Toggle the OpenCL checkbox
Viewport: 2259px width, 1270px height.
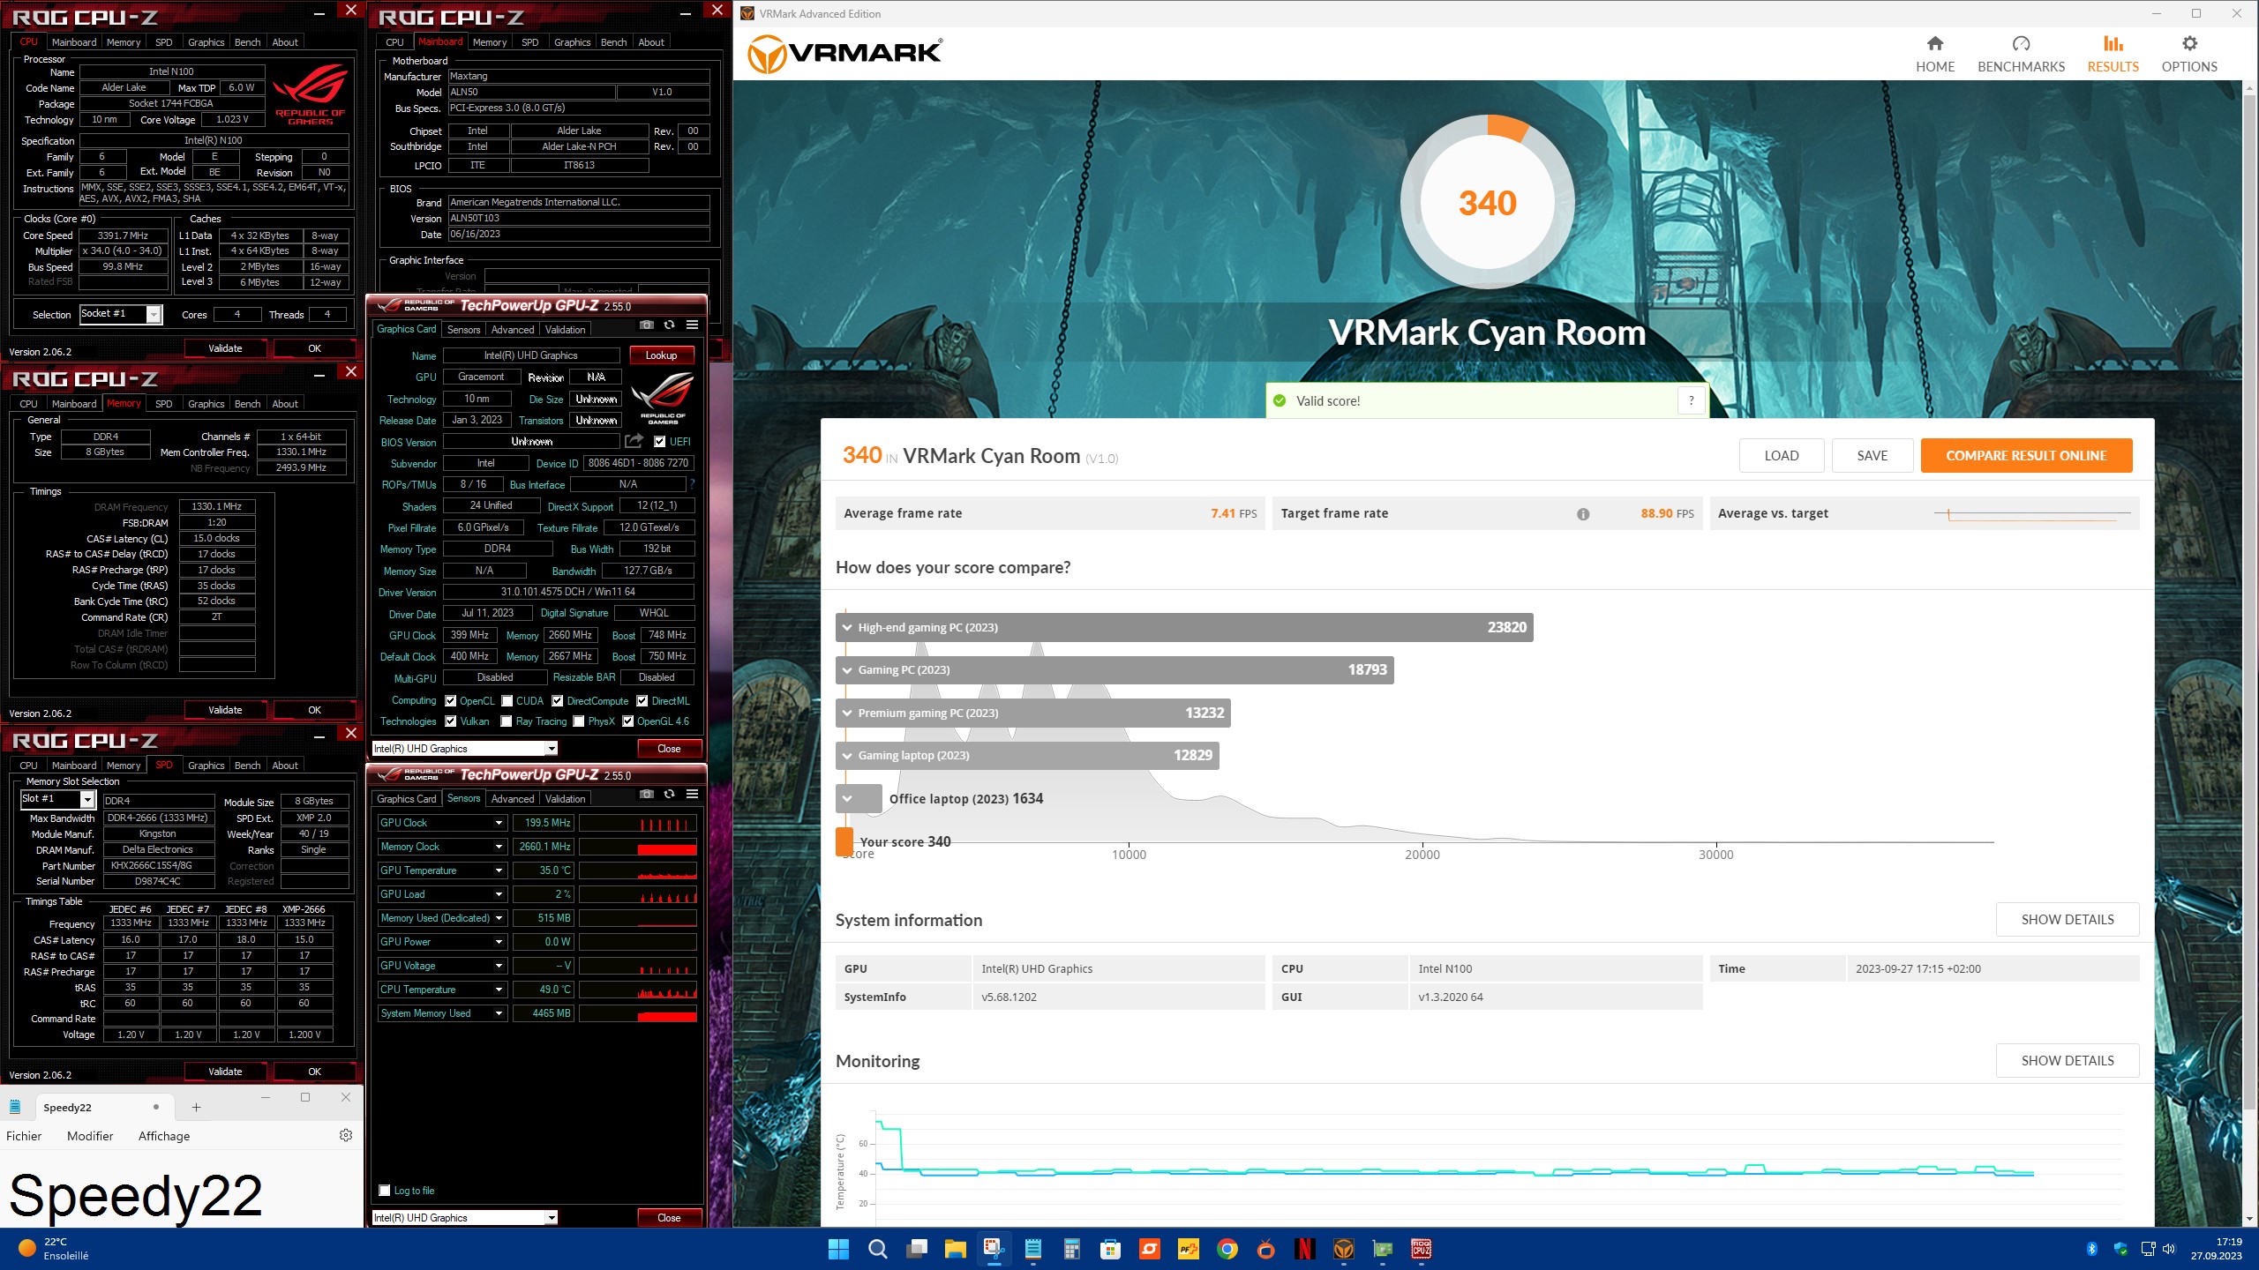pos(451,701)
